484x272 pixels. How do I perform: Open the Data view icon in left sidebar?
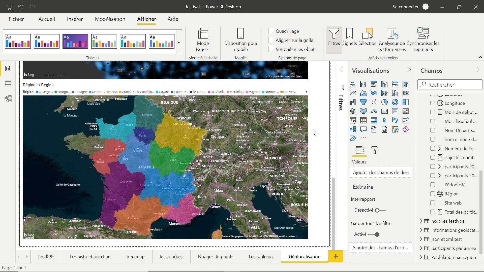(8, 84)
